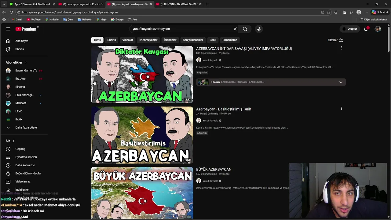Bookmark this page with star icon
Image resolution: width=391 pixels, height=220 pixels.
(329, 12)
